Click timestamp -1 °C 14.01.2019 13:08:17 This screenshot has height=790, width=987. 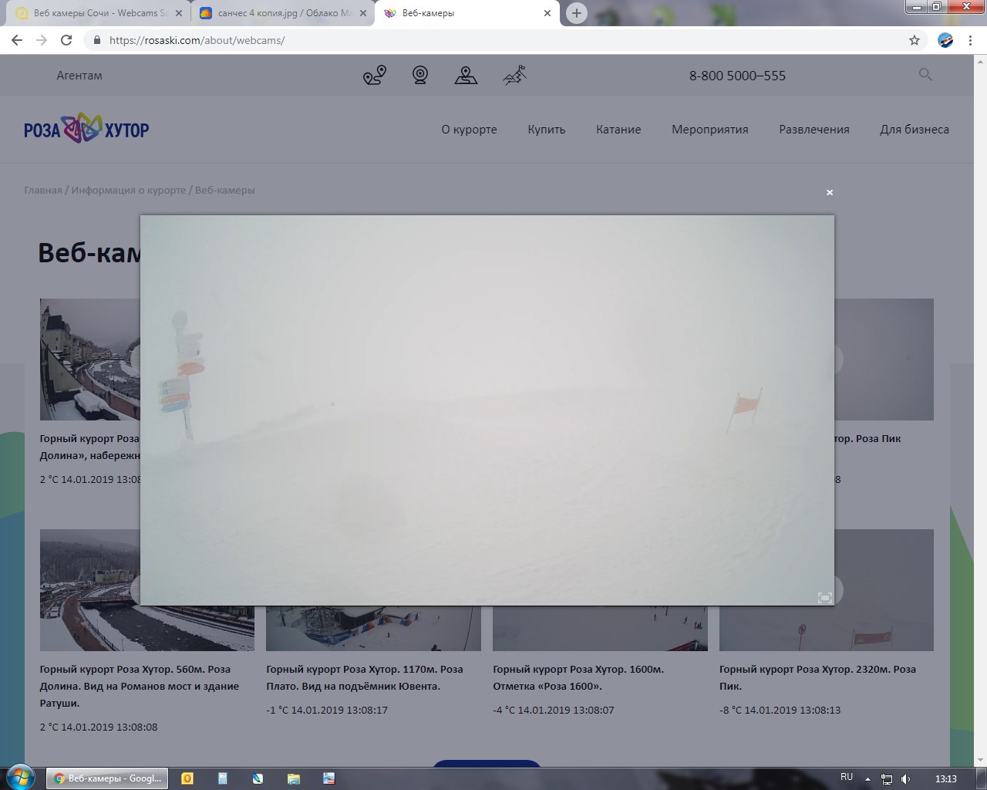(x=327, y=710)
